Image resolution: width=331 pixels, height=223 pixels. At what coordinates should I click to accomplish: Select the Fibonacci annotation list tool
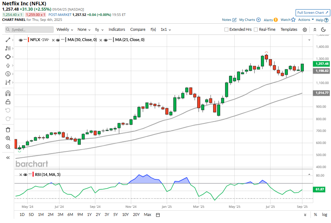click(x=8, y=48)
